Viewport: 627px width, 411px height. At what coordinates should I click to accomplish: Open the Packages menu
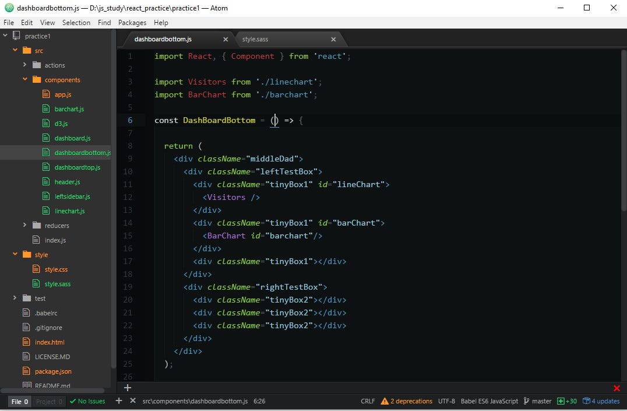coord(132,22)
